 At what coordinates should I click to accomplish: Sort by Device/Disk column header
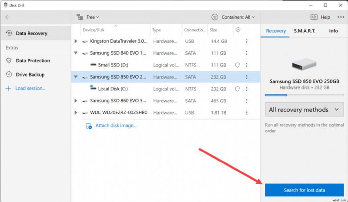click(x=94, y=30)
